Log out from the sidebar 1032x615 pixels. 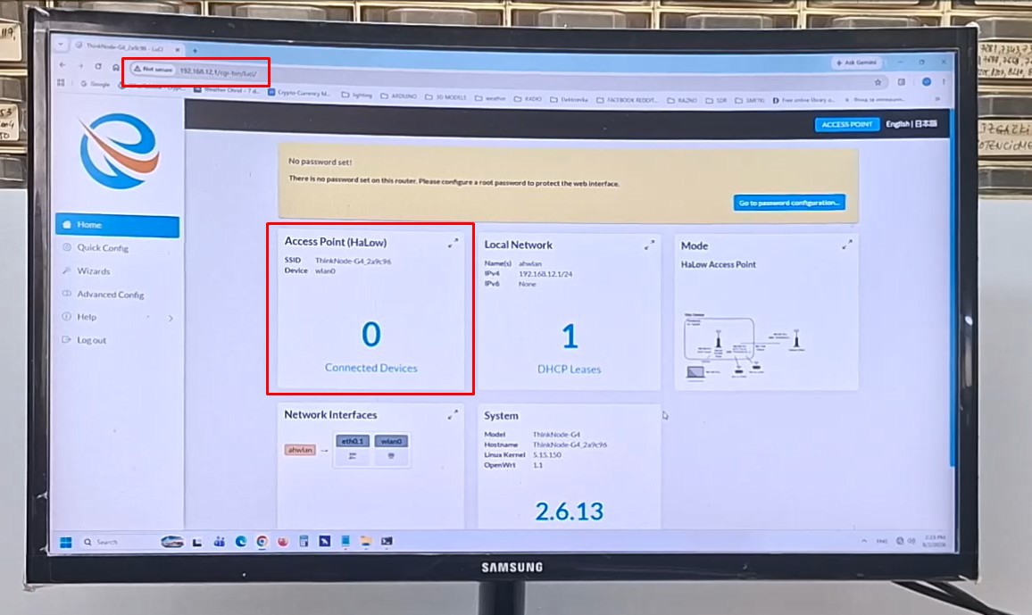tap(91, 340)
